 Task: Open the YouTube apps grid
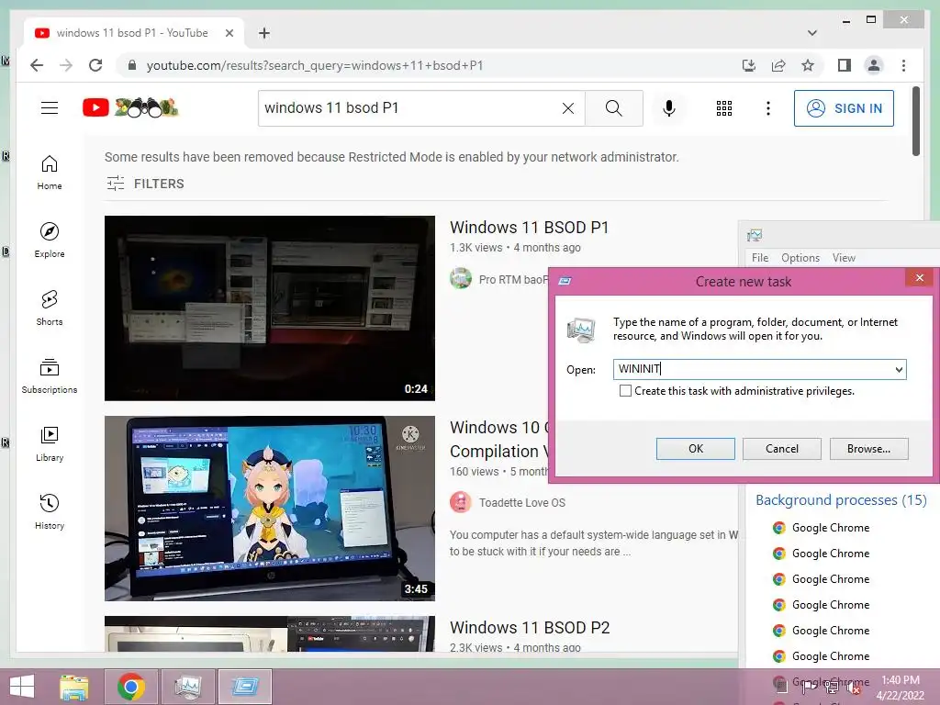tap(724, 108)
